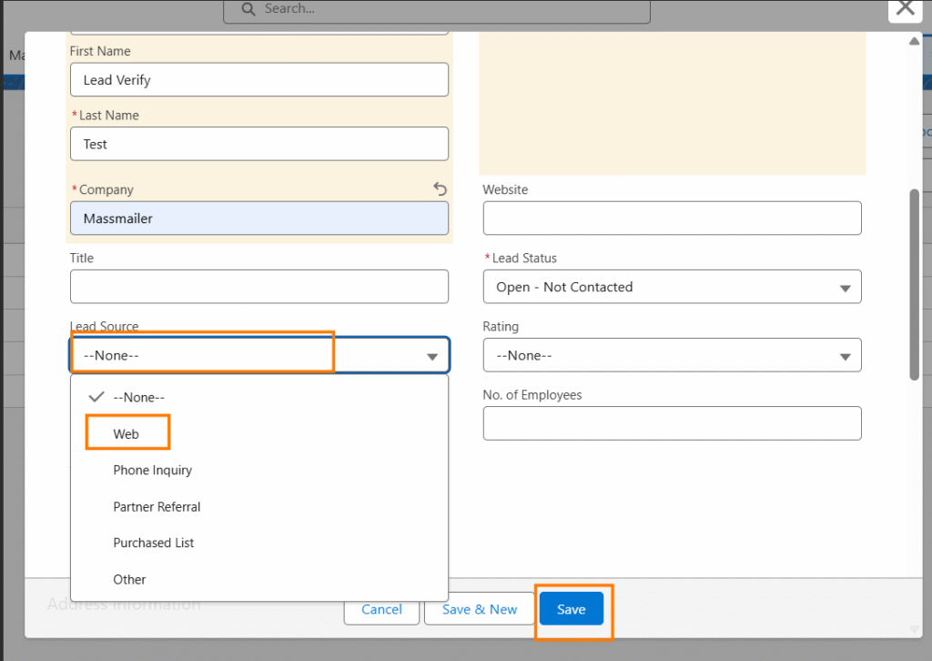932x661 pixels.
Task: Choose Phone Inquiry from the list
Action: 153,471
